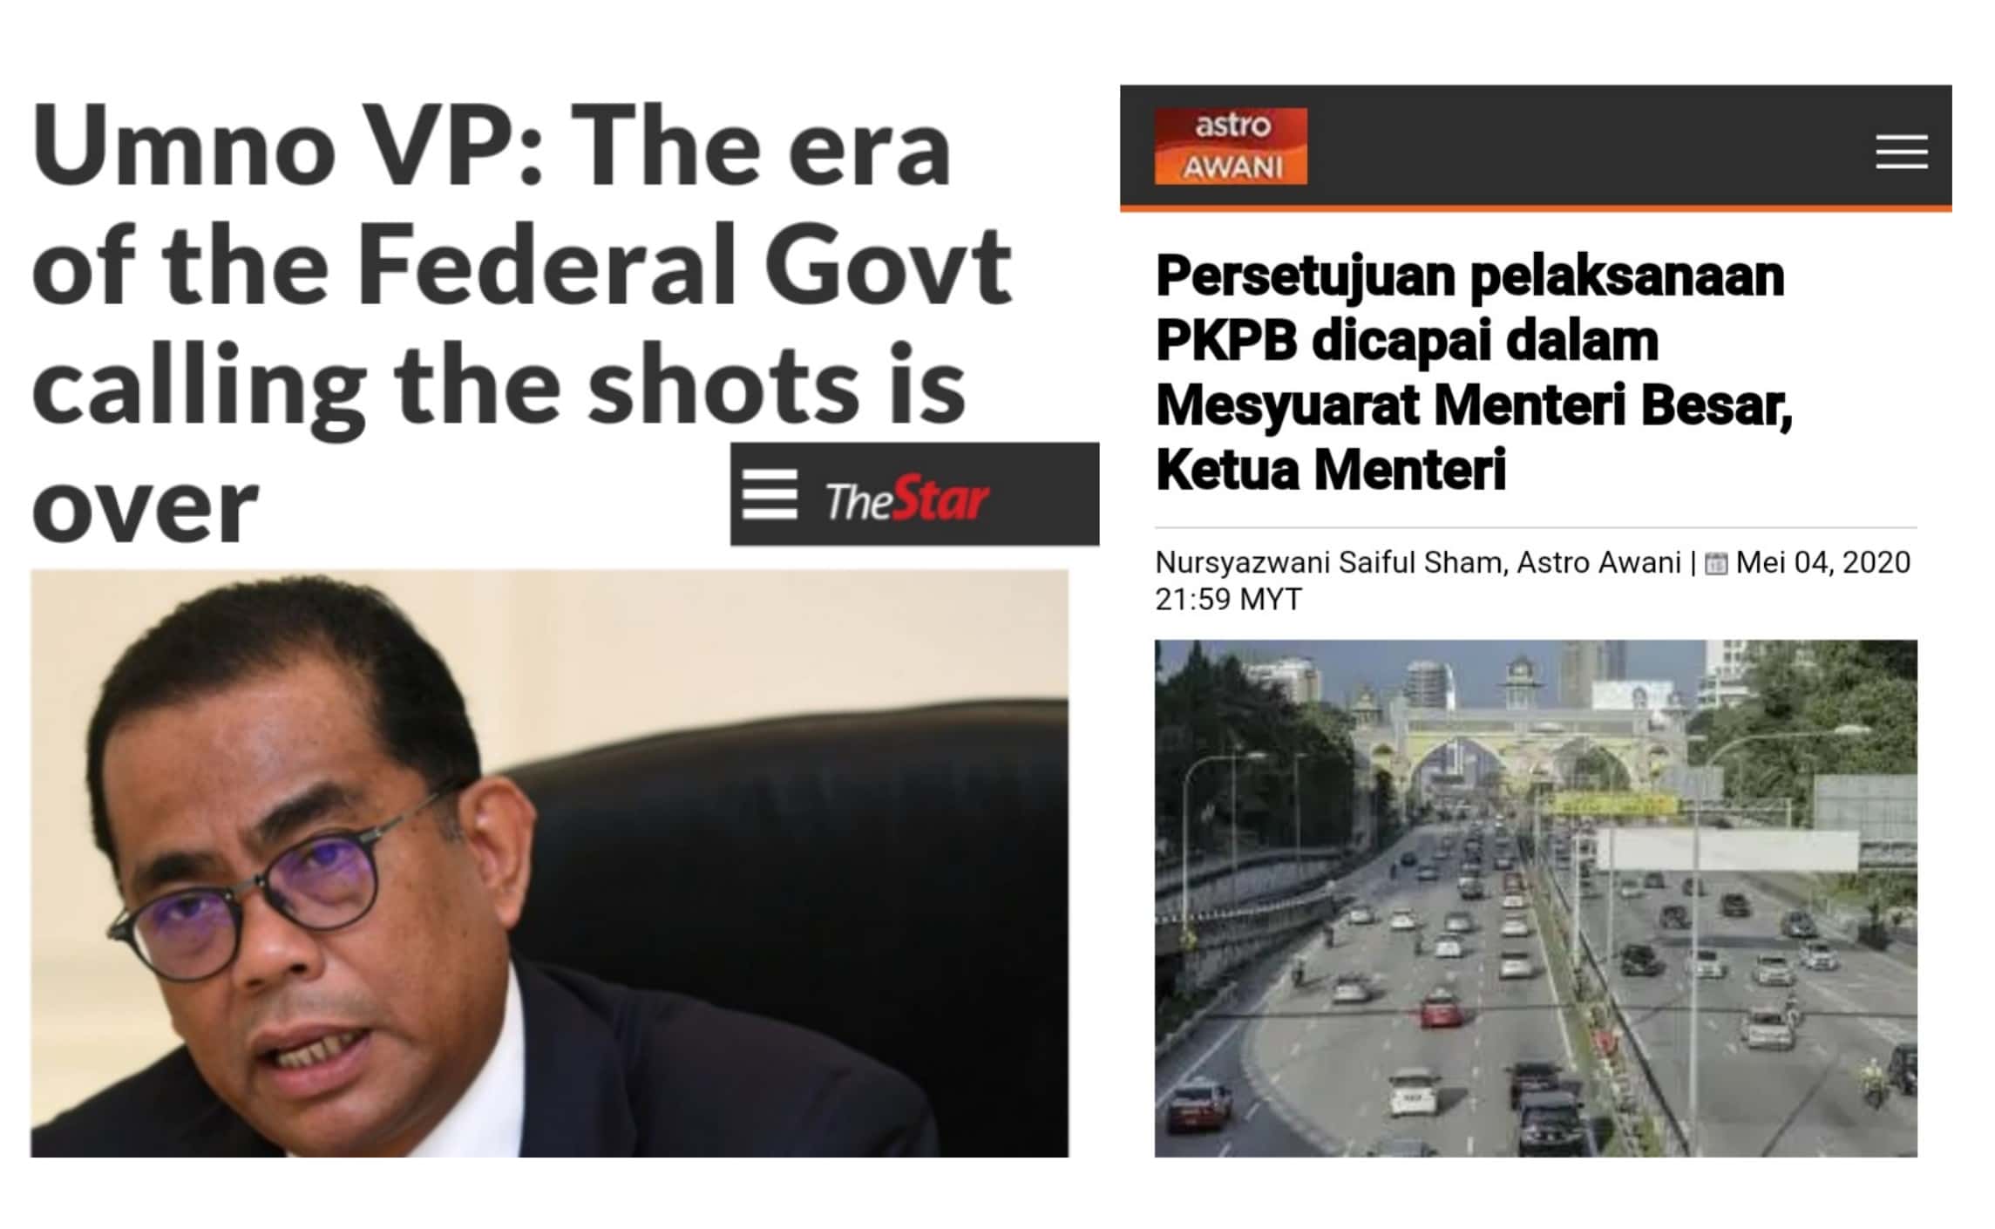Open The Star hamburger menu
1995x1229 pixels.
pos(770,494)
